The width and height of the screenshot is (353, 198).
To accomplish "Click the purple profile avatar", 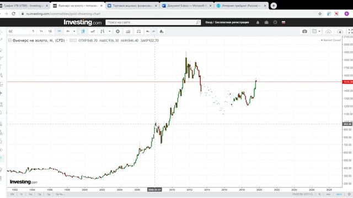I will [347, 14].
